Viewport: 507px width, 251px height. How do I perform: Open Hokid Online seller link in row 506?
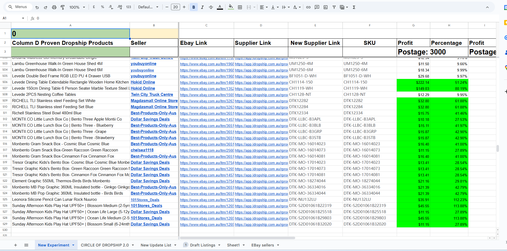[x=143, y=82]
